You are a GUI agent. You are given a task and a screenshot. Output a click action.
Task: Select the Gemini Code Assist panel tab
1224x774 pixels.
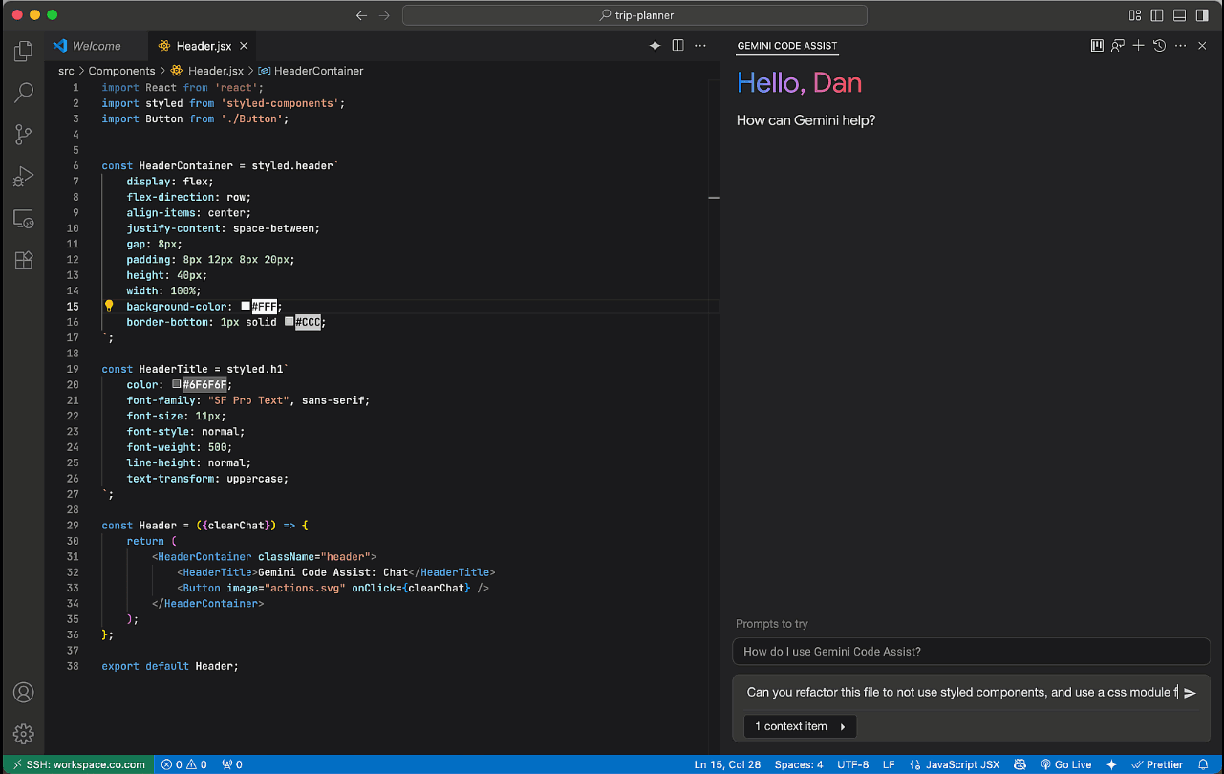786,46
